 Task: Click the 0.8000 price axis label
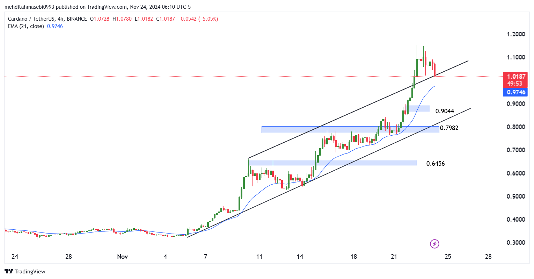pyautogui.click(x=516, y=127)
